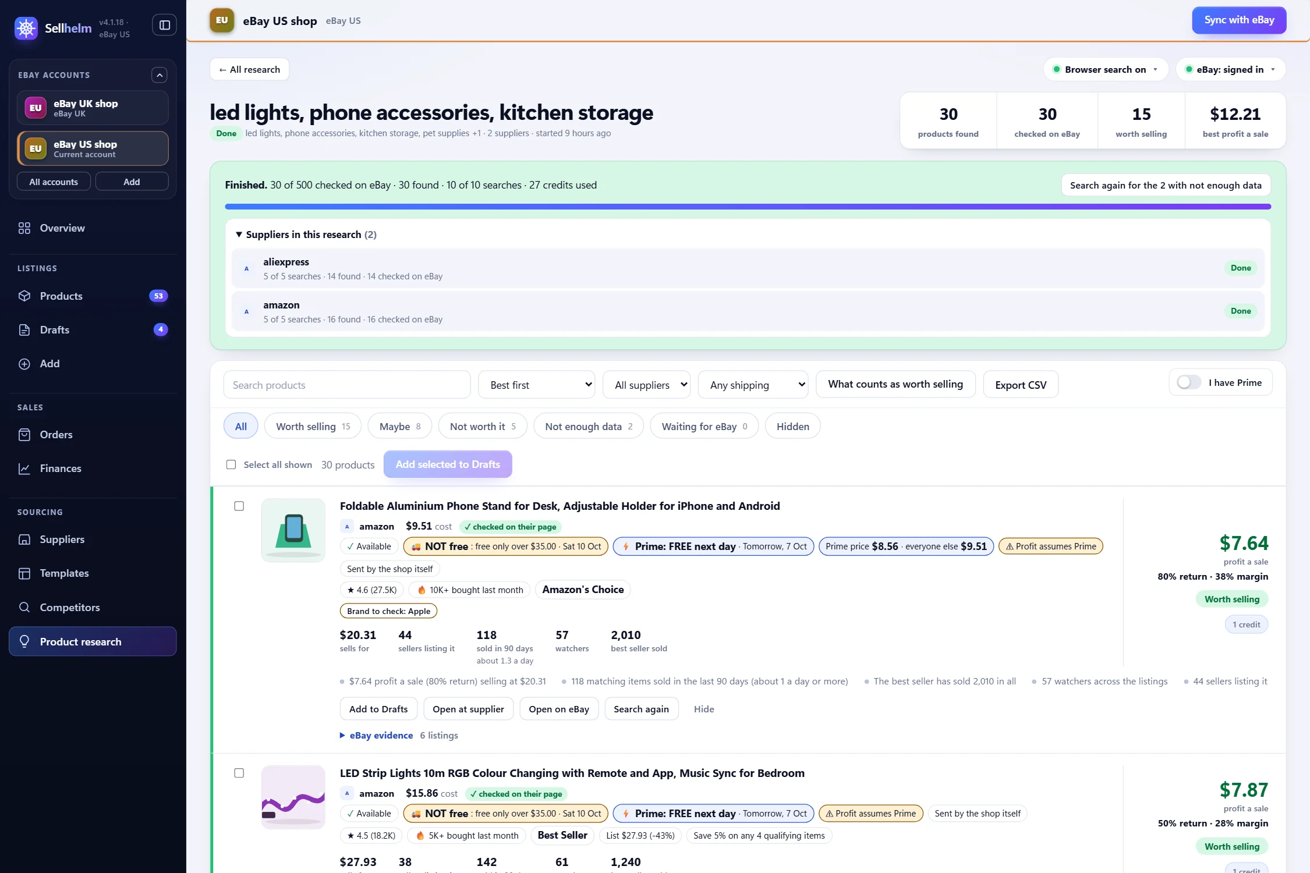Click Sync with eBay button
This screenshot has width=1310, height=873.
click(1239, 20)
